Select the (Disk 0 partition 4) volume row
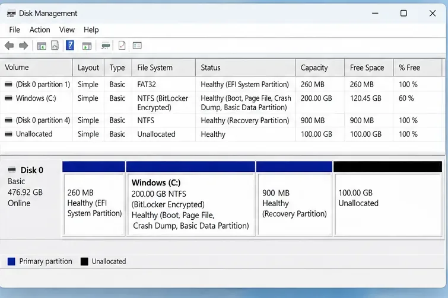Screen dimensions: 448x298 click(221, 120)
